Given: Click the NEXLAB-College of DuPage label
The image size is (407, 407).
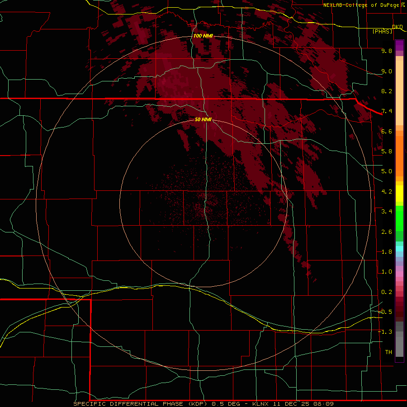Looking at the screenshot, I should (x=361, y=5).
